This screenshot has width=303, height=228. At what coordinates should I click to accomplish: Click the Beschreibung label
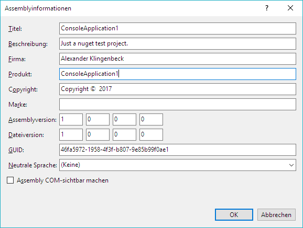tap(28, 44)
